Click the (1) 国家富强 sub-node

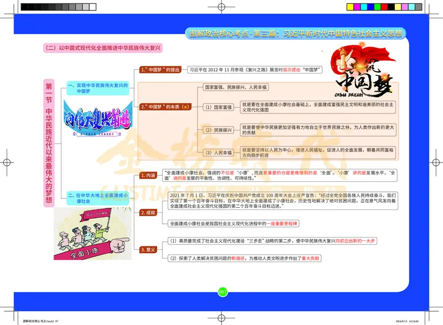coord(218,107)
